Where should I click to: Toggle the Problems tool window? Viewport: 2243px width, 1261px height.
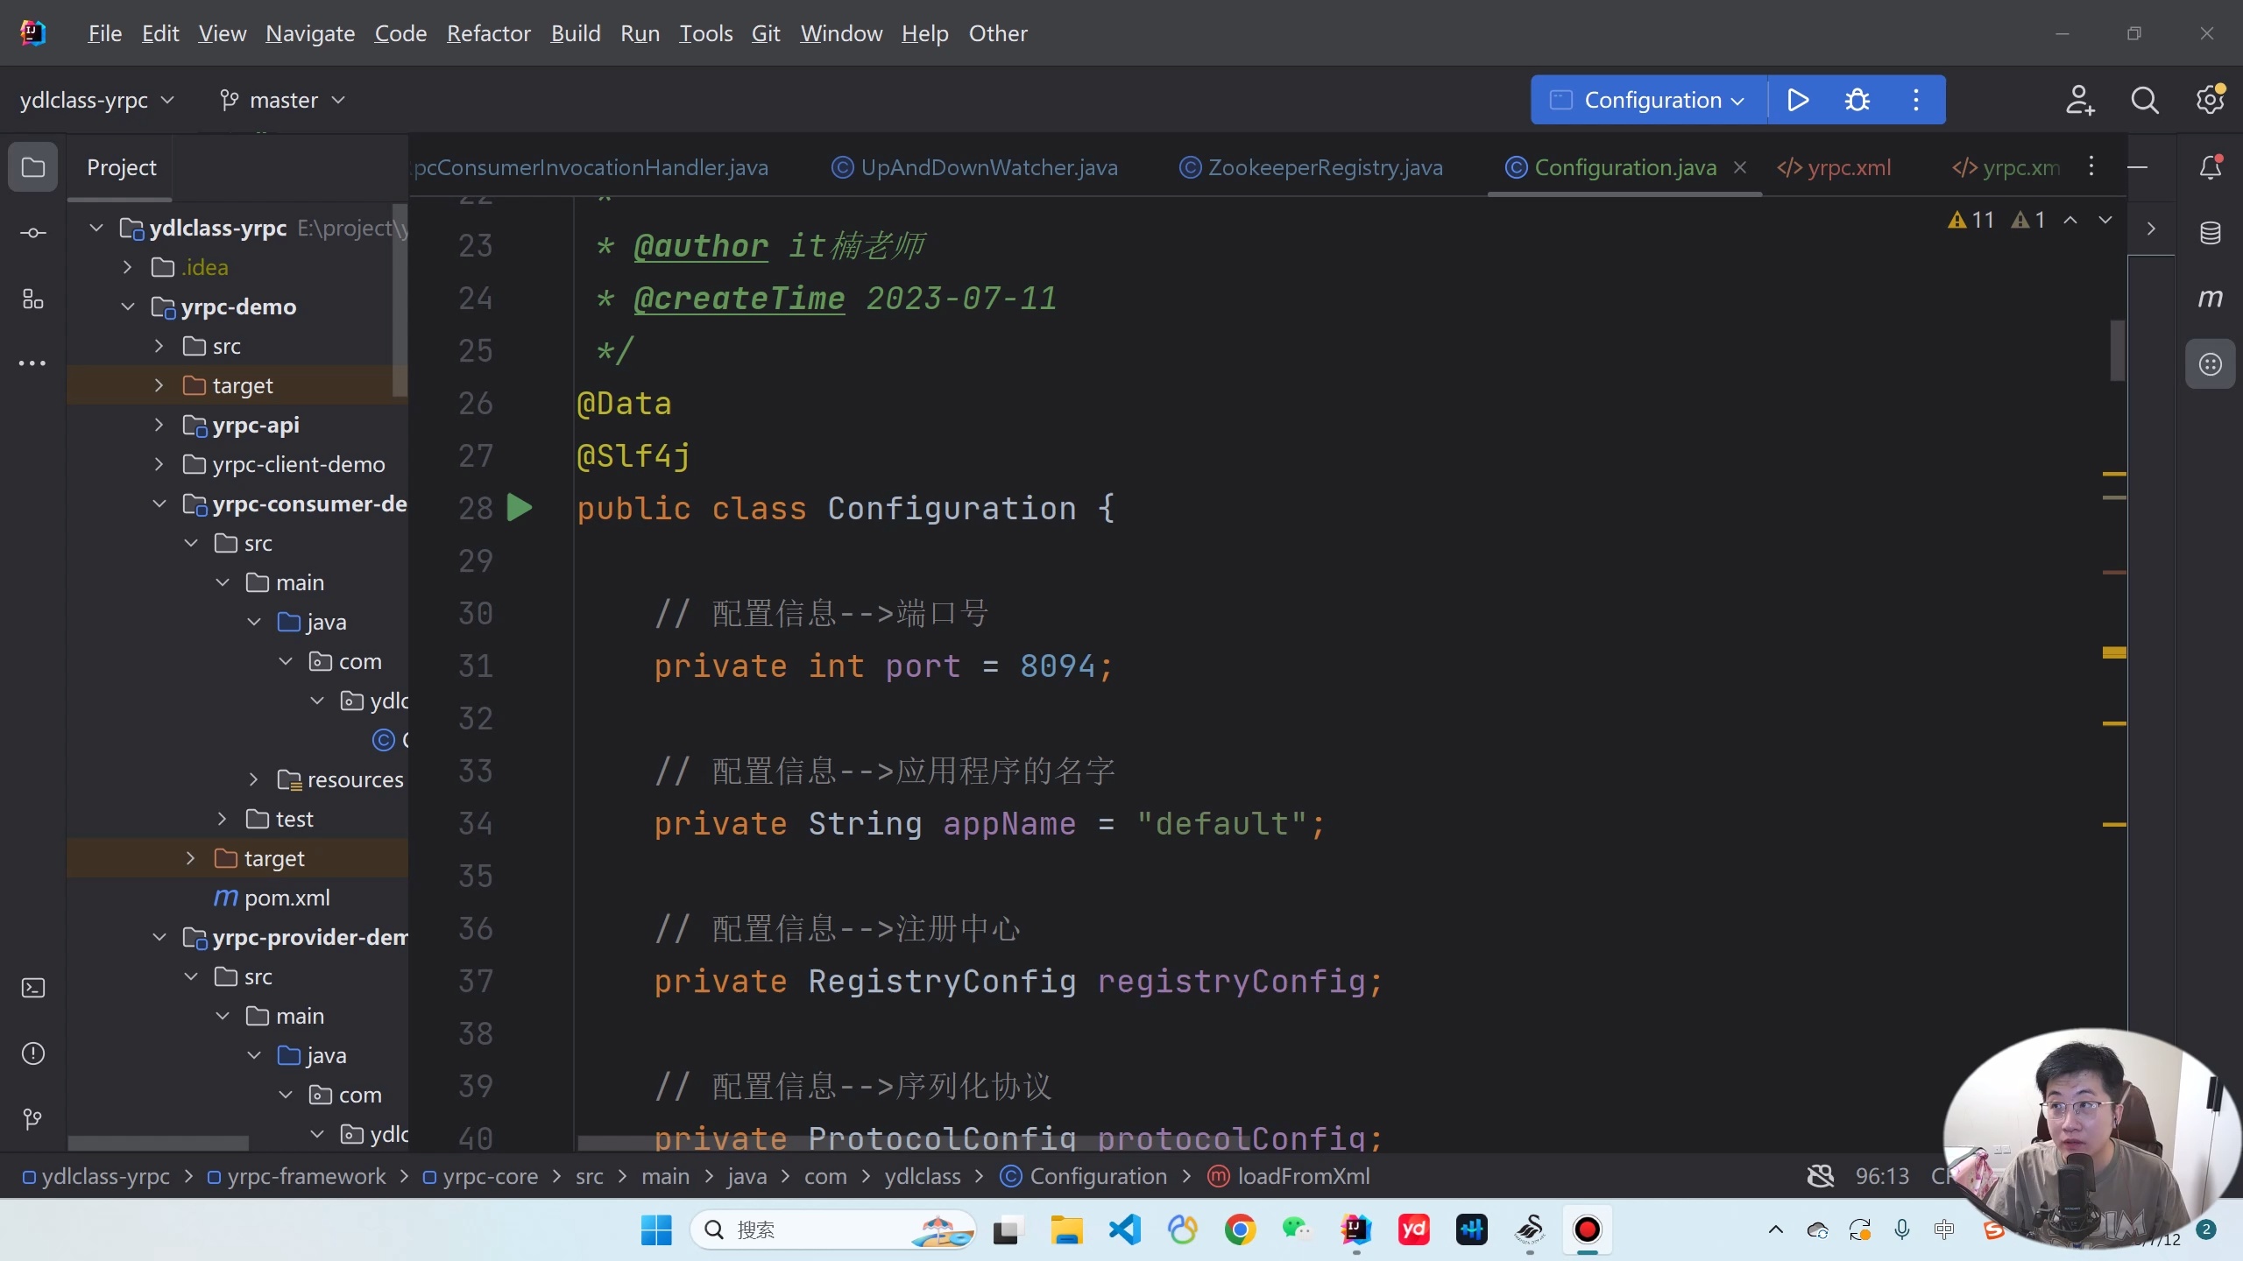pos(32,1053)
